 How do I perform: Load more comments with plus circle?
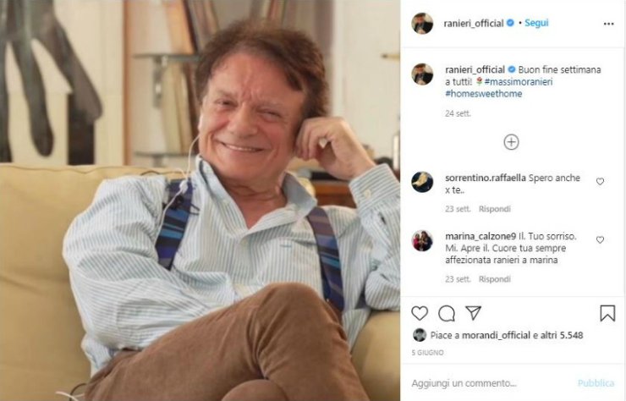(512, 142)
